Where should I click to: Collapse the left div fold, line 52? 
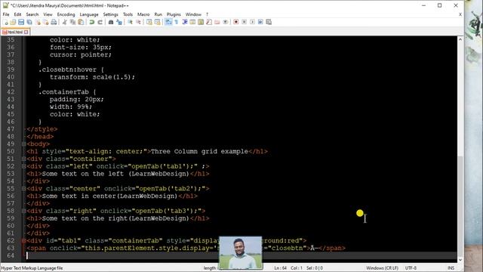pyautogui.click(x=23, y=166)
